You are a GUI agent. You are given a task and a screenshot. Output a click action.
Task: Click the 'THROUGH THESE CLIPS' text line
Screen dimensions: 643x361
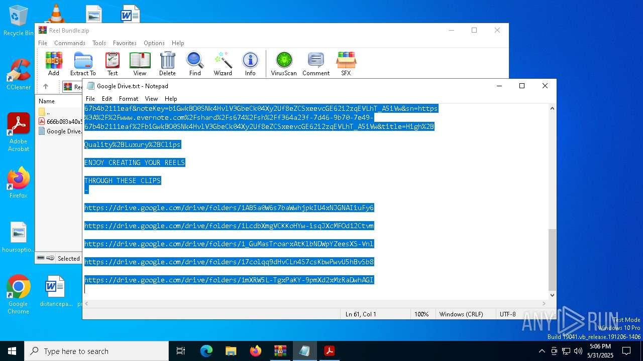pyautogui.click(x=123, y=180)
